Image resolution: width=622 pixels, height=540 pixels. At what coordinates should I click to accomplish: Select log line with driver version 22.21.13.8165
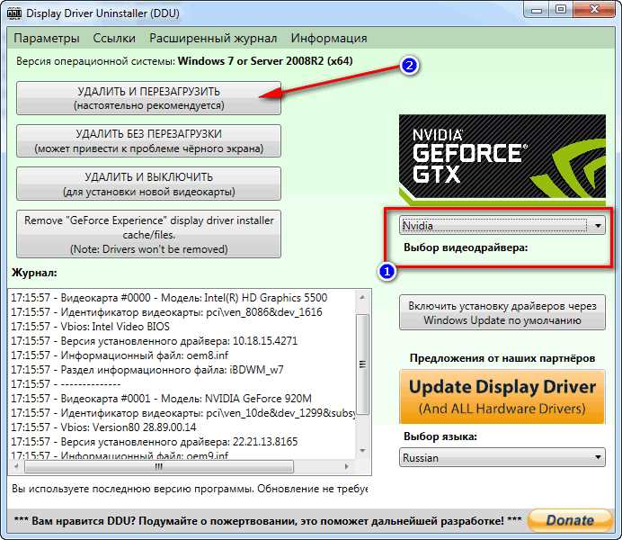(x=154, y=442)
